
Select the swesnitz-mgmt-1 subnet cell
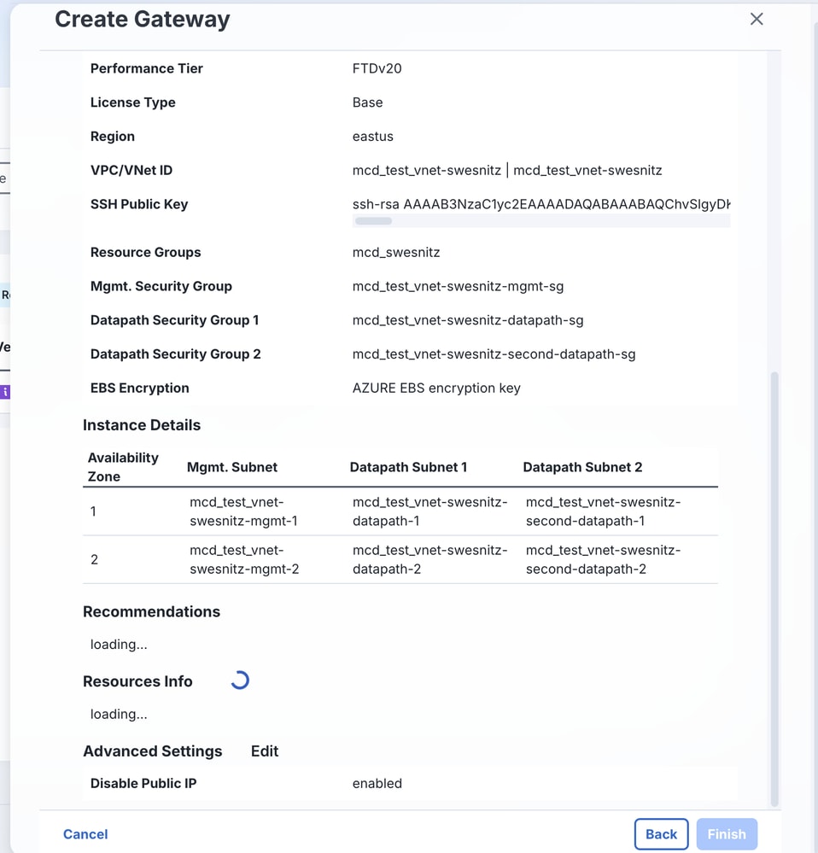click(243, 511)
